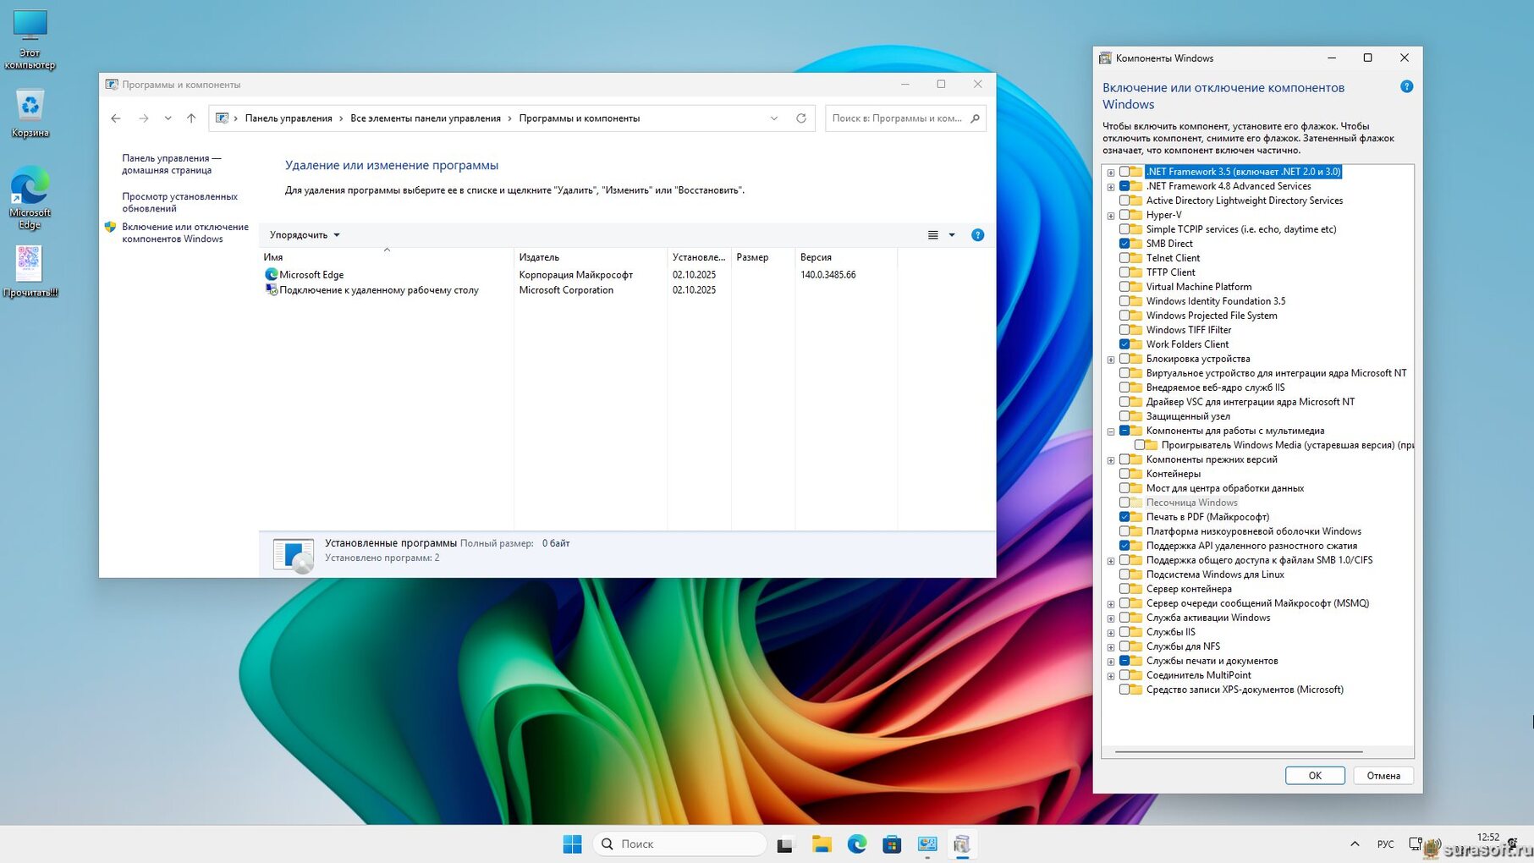Open Microsoft Edge from the taskbar

[856, 844]
